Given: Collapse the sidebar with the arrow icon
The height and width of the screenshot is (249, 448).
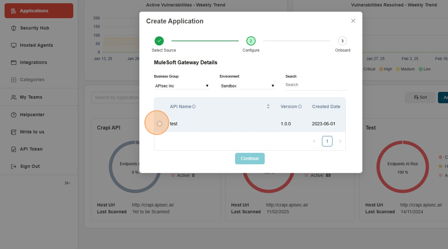Looking at the screenshot, I should (68, 183).
